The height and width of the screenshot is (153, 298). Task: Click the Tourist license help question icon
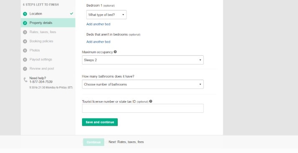coord(151,101)
